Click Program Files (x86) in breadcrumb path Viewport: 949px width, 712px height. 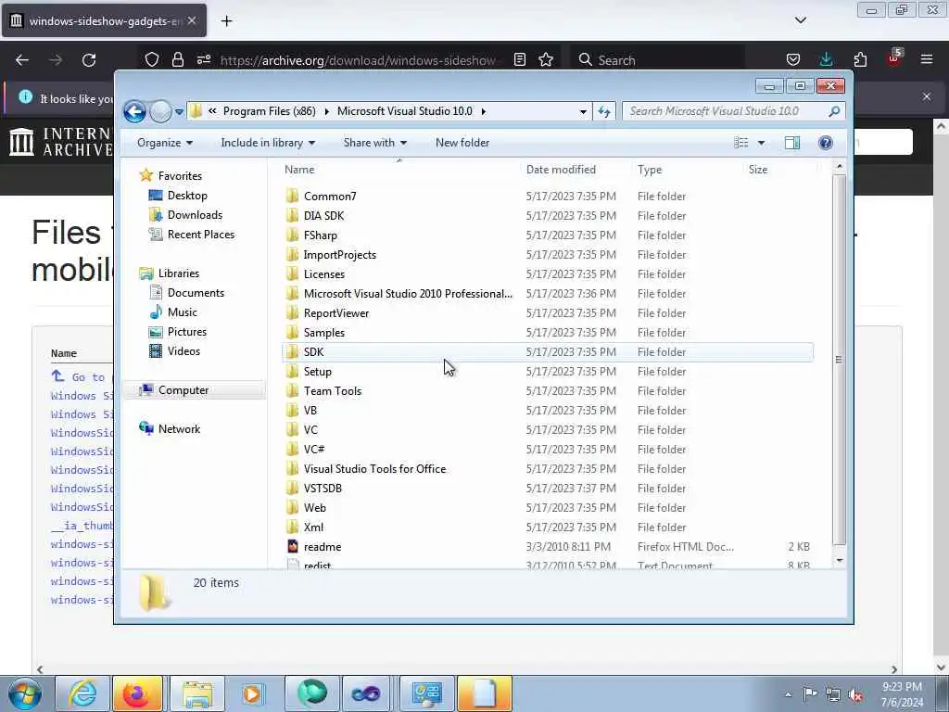tap(270, 111)
